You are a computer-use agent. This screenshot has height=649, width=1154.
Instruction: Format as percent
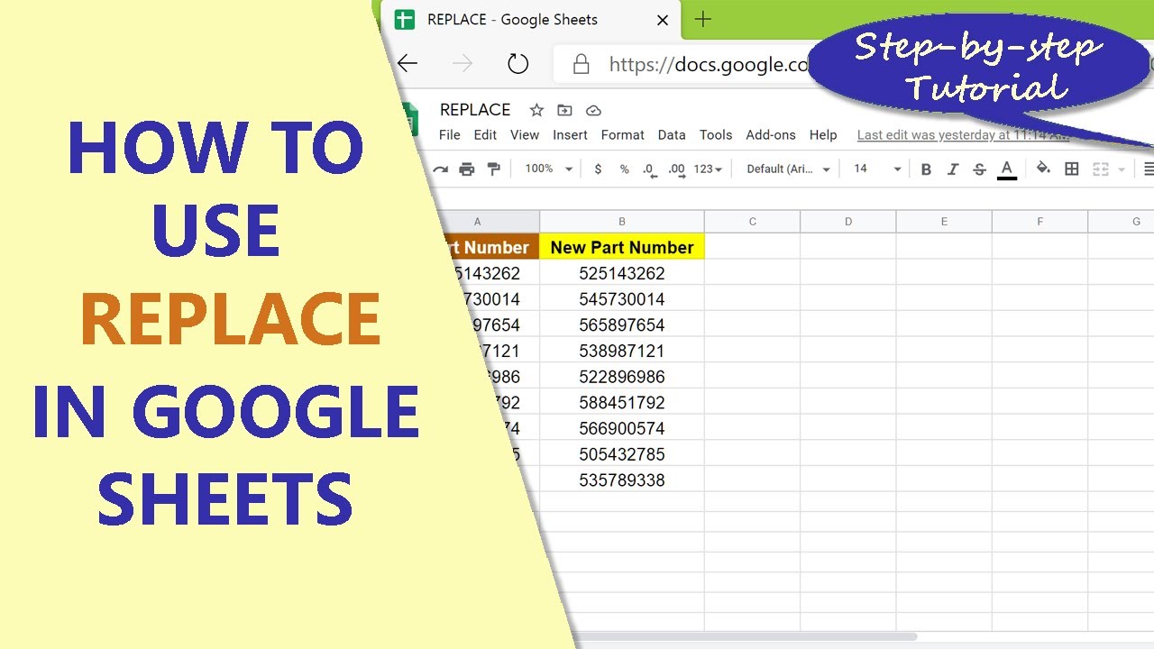pos(624,169)
